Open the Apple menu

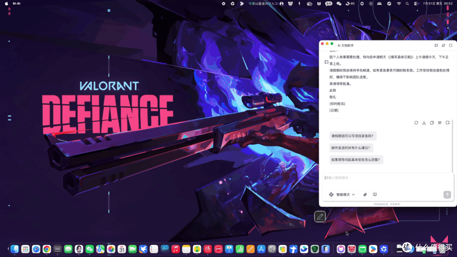pos(6,3)
